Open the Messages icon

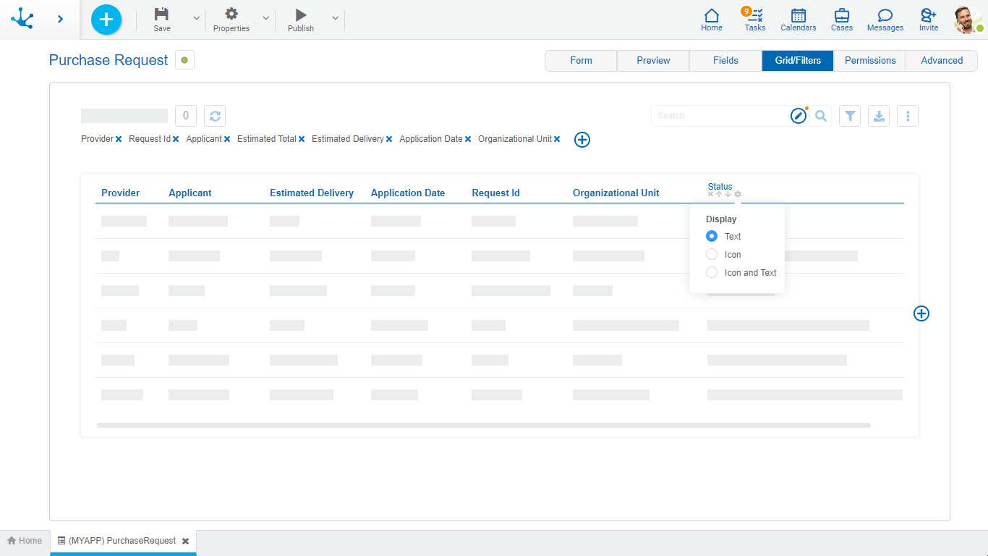tap(885, 19)
